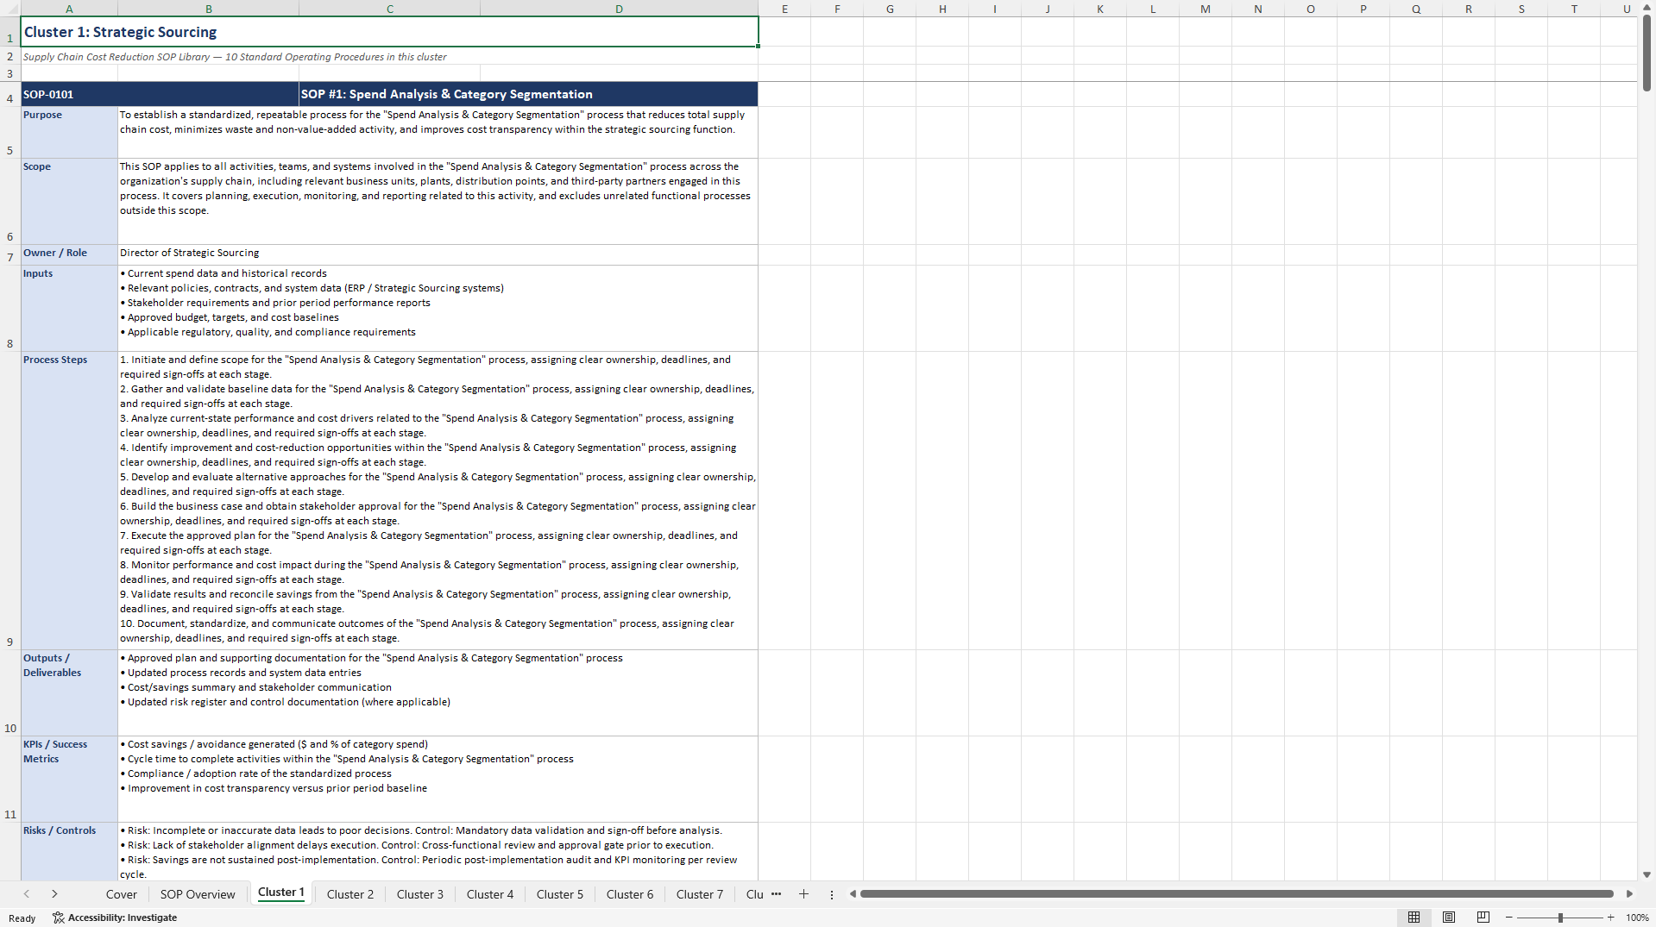Zoom in with the plus button
The height and width of the screenshot is (927, 1656).
click(x=1610, y=918)
